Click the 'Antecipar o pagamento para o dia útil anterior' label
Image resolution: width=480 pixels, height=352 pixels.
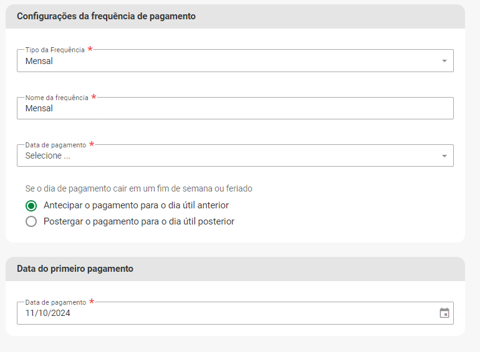coord(136,205)
